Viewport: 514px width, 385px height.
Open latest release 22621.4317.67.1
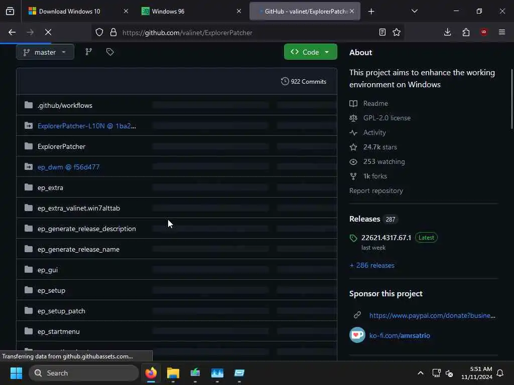[386, 238]
